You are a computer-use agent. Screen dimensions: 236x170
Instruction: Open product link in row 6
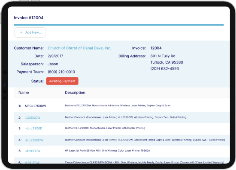click(x=32, y=162)
